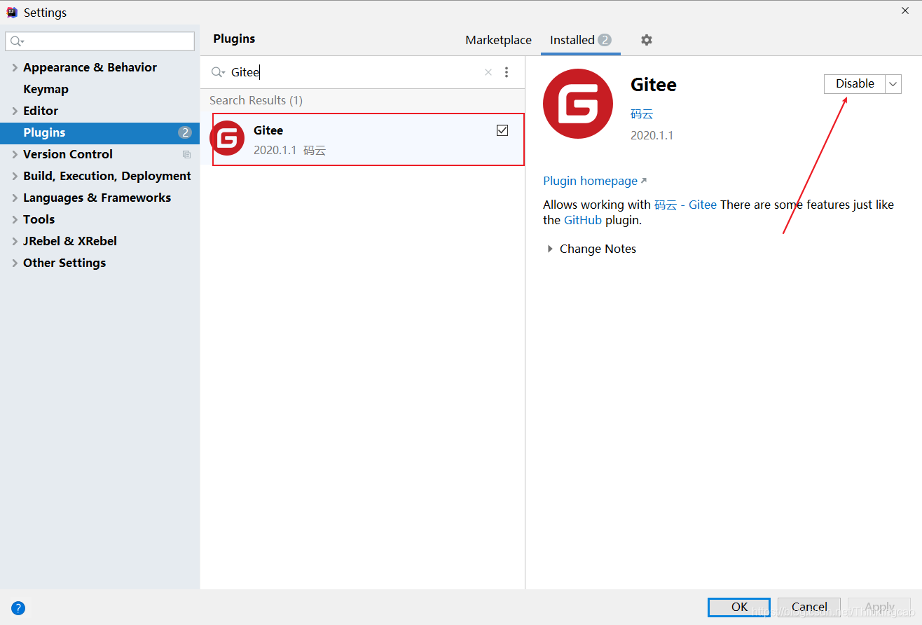The height and width of the screenshot is (625, 922).
Task: Click the Version Control project-level icon
Action: click(186, 154)
